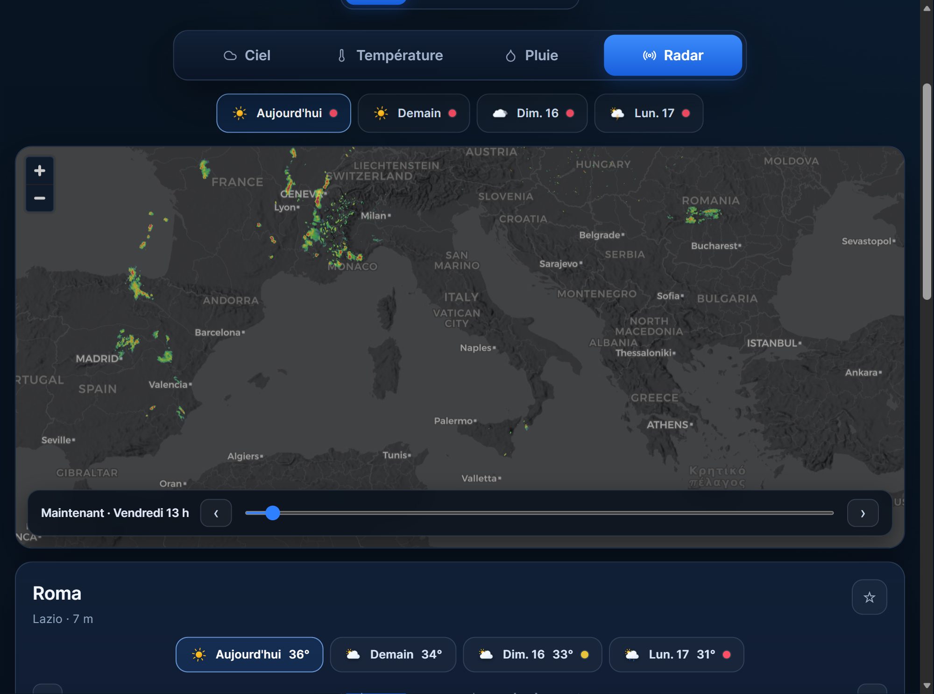Click the Algiers label on the map
The width and height of the screenshot is (934, 694).
point(243,456)
